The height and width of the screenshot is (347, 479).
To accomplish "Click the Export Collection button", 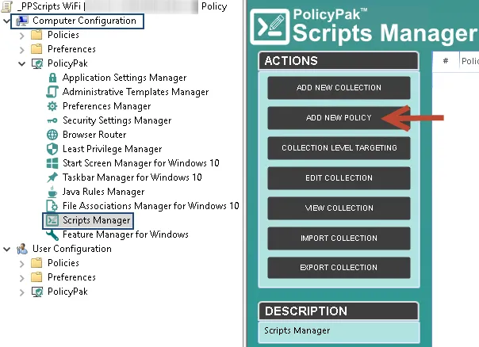I will tap(339, 268).
